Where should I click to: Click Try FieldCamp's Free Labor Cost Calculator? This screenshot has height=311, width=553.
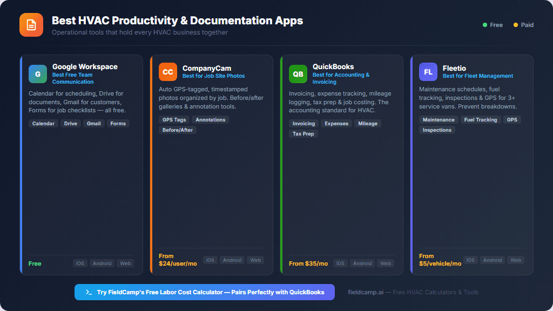tap(205, 292)
